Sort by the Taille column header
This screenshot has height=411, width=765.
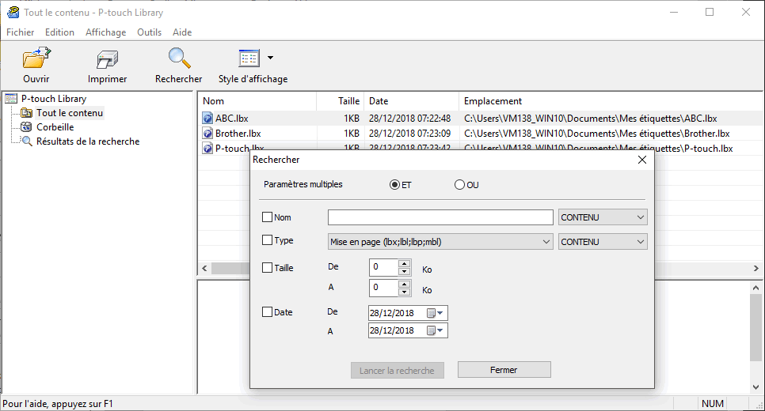[341, 101]
